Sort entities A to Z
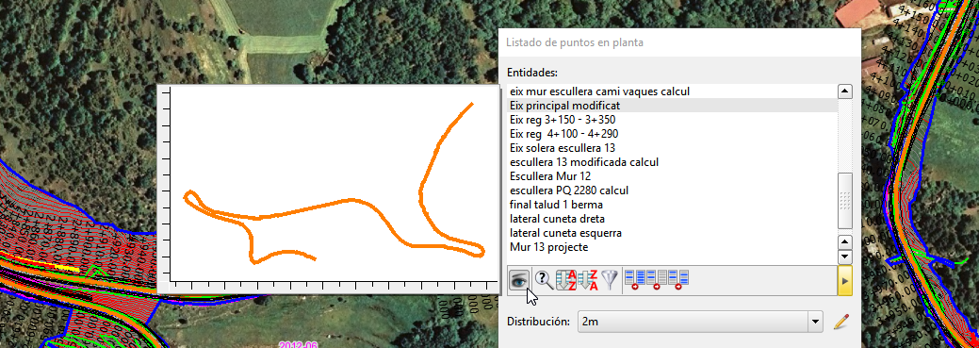This screenshot has width=979, height=348. (565, 280)
